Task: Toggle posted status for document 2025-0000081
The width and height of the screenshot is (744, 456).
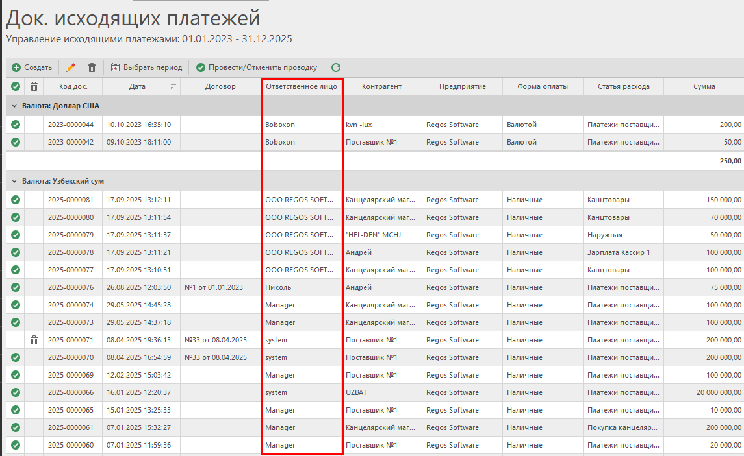Action: 16,200
